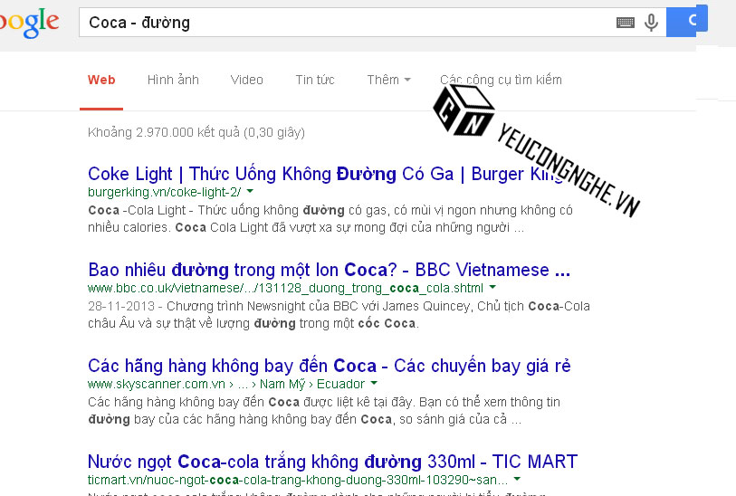736x496 pixels.
Task: Expand the Thêm dropdown menu
Action: point(388,80)
